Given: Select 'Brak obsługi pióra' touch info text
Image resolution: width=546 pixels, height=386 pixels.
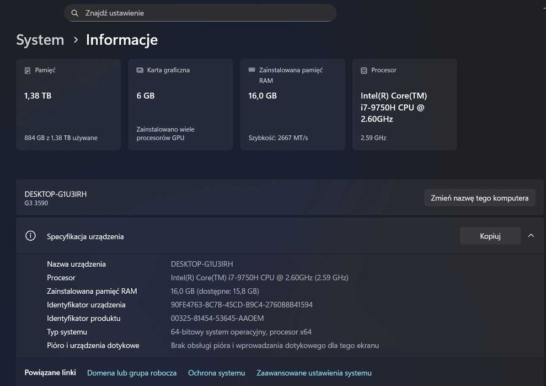Looking at the screenshot, I should tap(275, 346).
